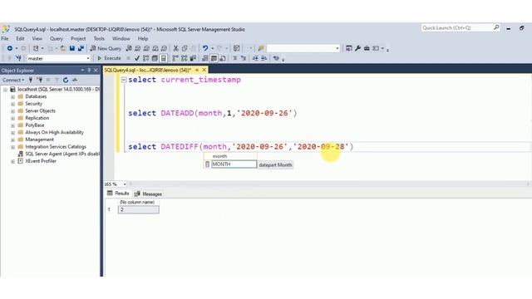Click Uncomment selected lines icon

pos(244,58)
